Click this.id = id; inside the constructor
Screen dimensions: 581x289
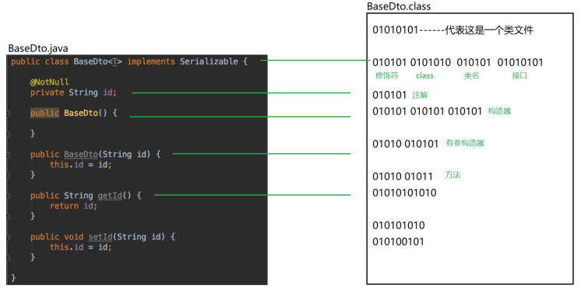tap(81, 165)
